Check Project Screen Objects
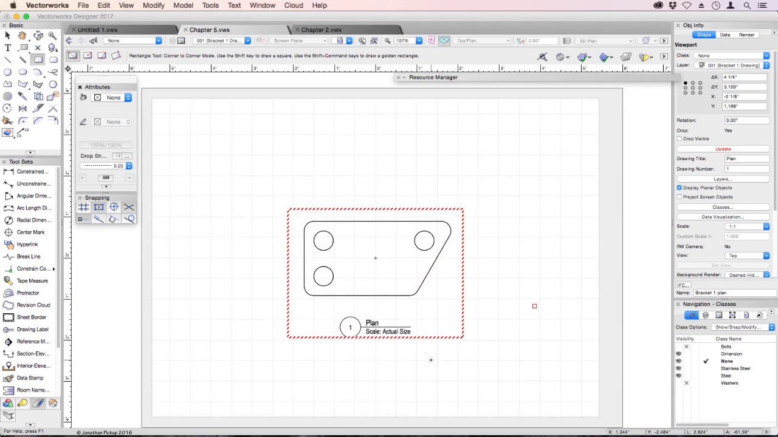Image resolution: width=778 pixels, height=437 pixels. click(680, 197)
